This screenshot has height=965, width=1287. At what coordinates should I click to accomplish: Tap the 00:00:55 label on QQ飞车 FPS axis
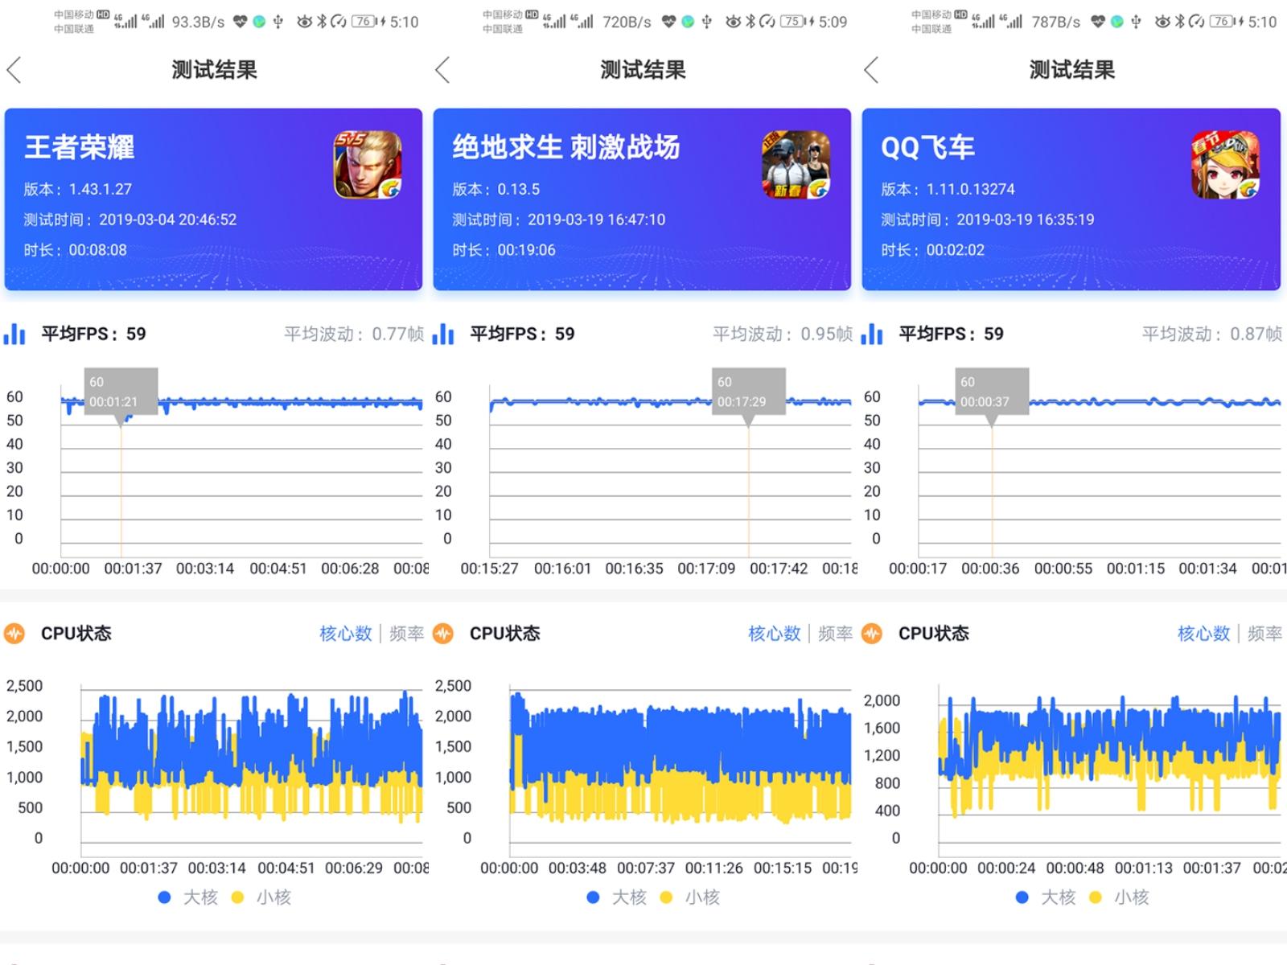[1063, 569]
